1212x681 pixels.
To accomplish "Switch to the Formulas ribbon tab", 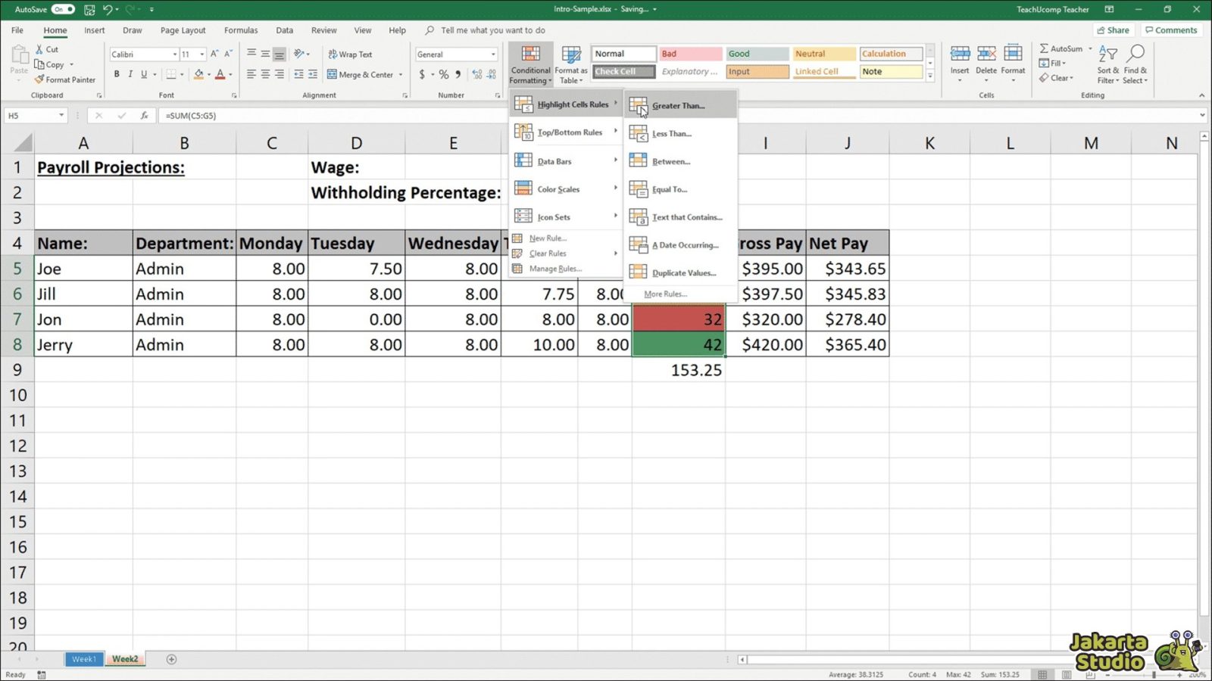I will click(x=240, y=30).
